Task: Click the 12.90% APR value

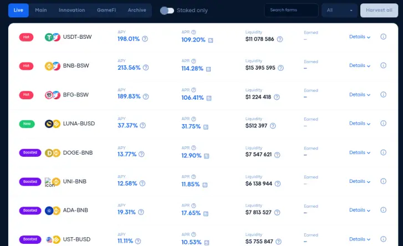Action: click(x=191, y=156)
